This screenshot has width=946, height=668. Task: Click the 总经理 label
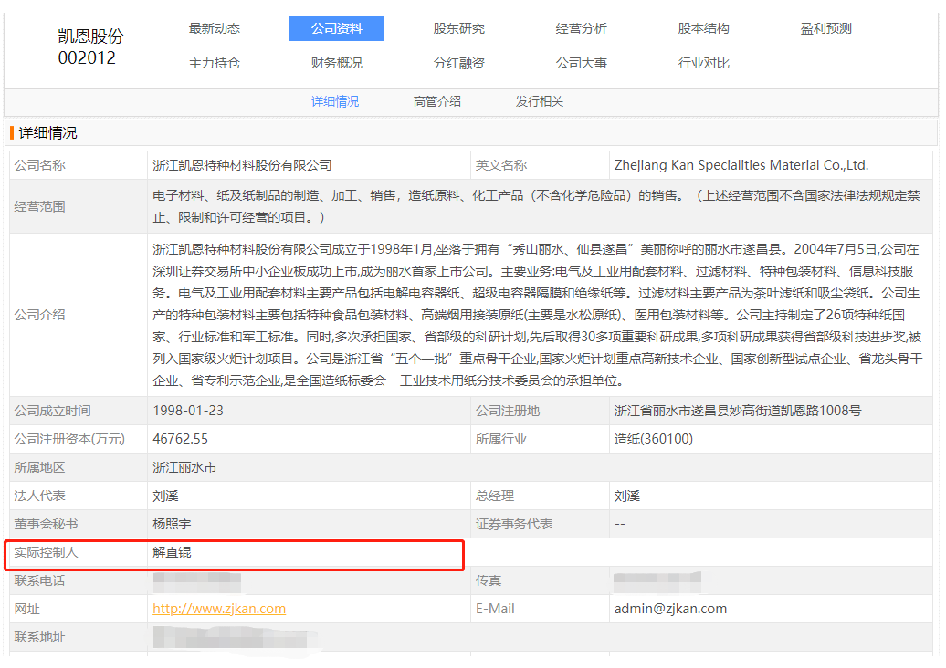495,496
